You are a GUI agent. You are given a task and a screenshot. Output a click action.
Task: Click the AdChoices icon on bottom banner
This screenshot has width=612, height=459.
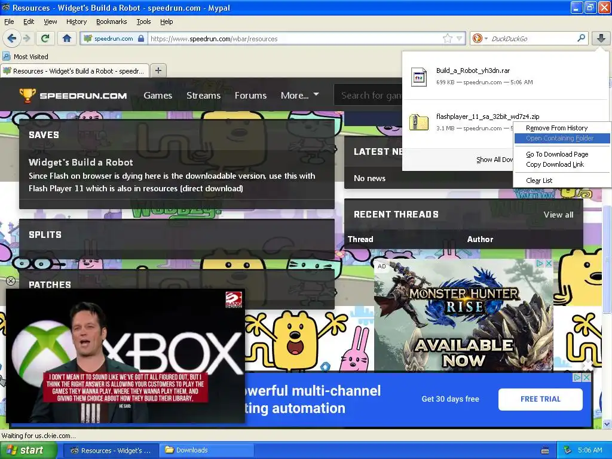coord(578,378)
